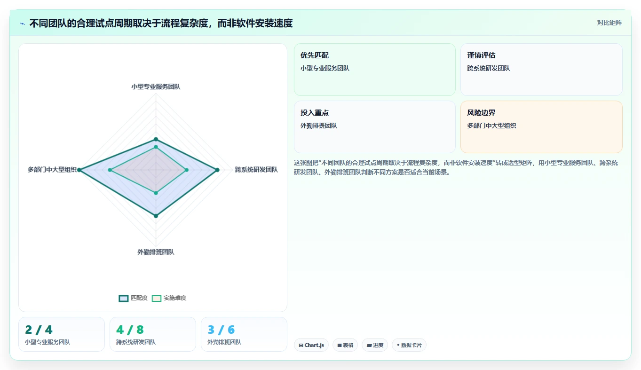Select the 4 / 8 stat card

(x=153, y=334)
